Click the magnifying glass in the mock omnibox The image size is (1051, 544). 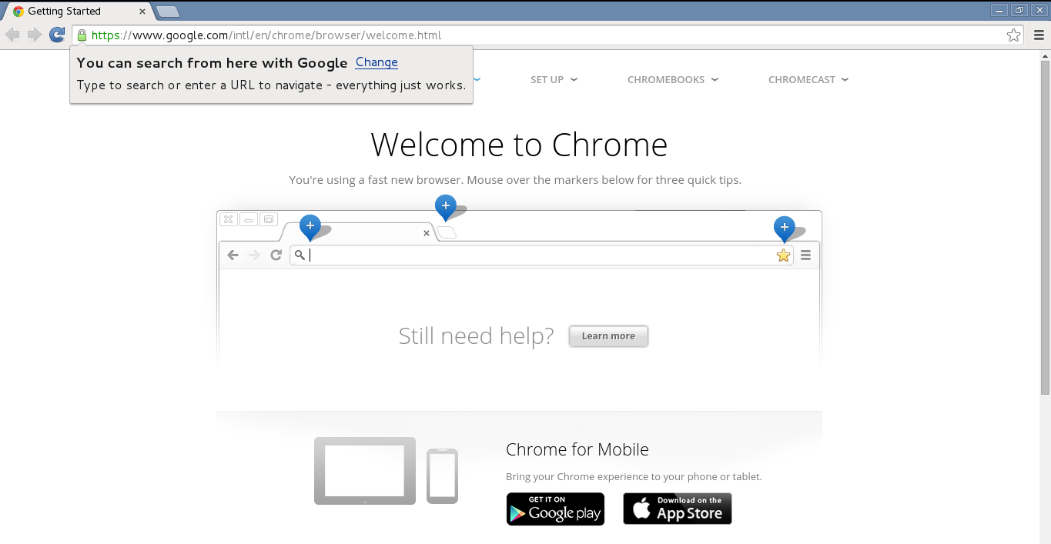pos(300,255)
